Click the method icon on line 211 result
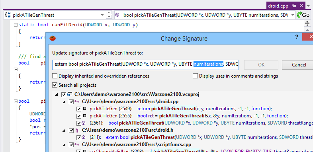This screenshot has width=313, height=152. [84, 137]
